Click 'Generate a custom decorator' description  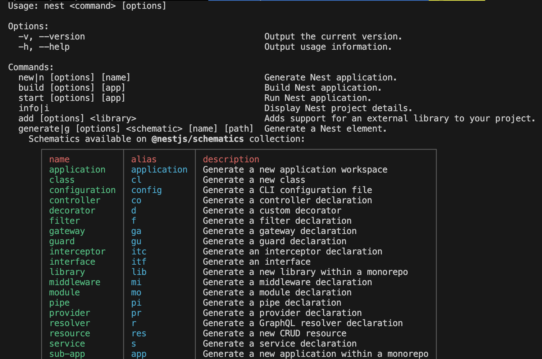coord(272,211)
